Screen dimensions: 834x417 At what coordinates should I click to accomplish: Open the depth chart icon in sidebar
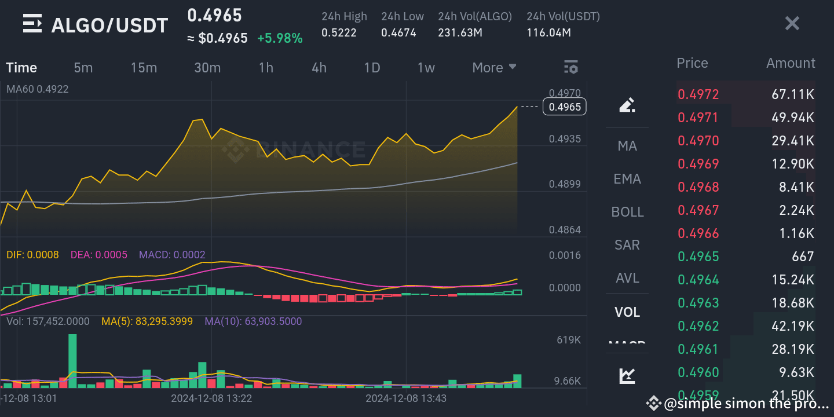coord(627,375)
